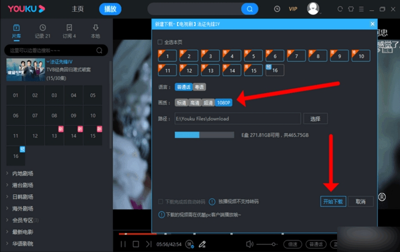Image resolution: width=400 pixels, height=252 pixels.
Task: Click the top search input field
Action: click(194, 9)
